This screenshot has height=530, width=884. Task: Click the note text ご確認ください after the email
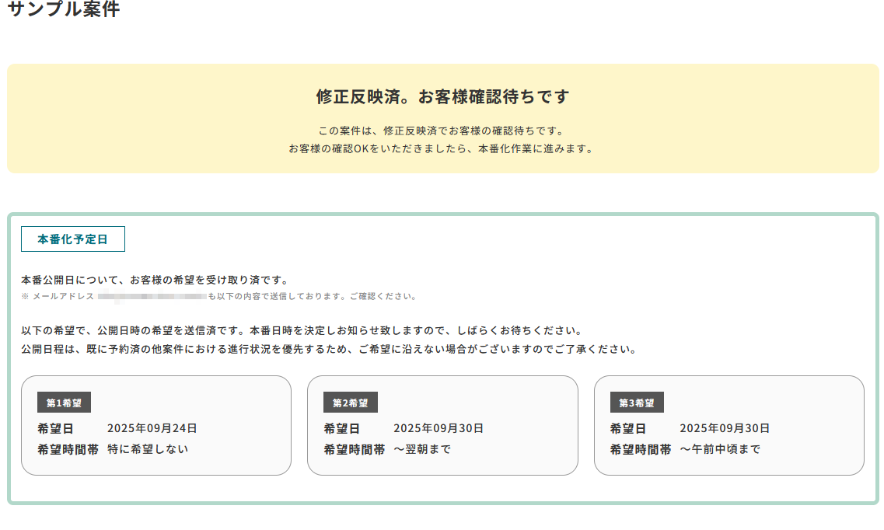coord(311,296)
